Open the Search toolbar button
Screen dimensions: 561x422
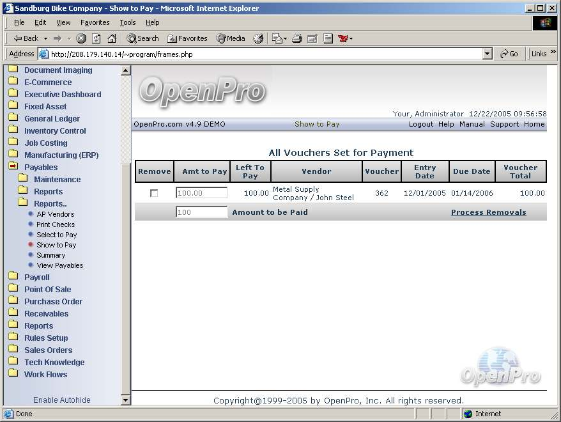point(142,38)
